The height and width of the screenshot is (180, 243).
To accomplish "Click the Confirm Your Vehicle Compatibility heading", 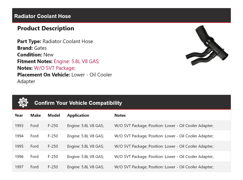I will tap(78, 103).
